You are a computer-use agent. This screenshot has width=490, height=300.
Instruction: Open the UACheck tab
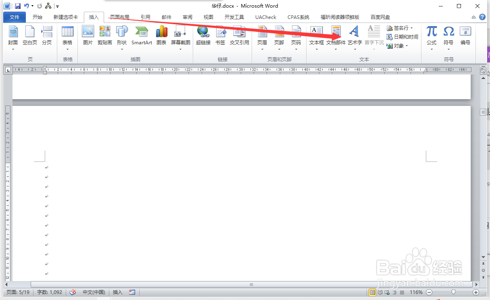coord(266,17)
